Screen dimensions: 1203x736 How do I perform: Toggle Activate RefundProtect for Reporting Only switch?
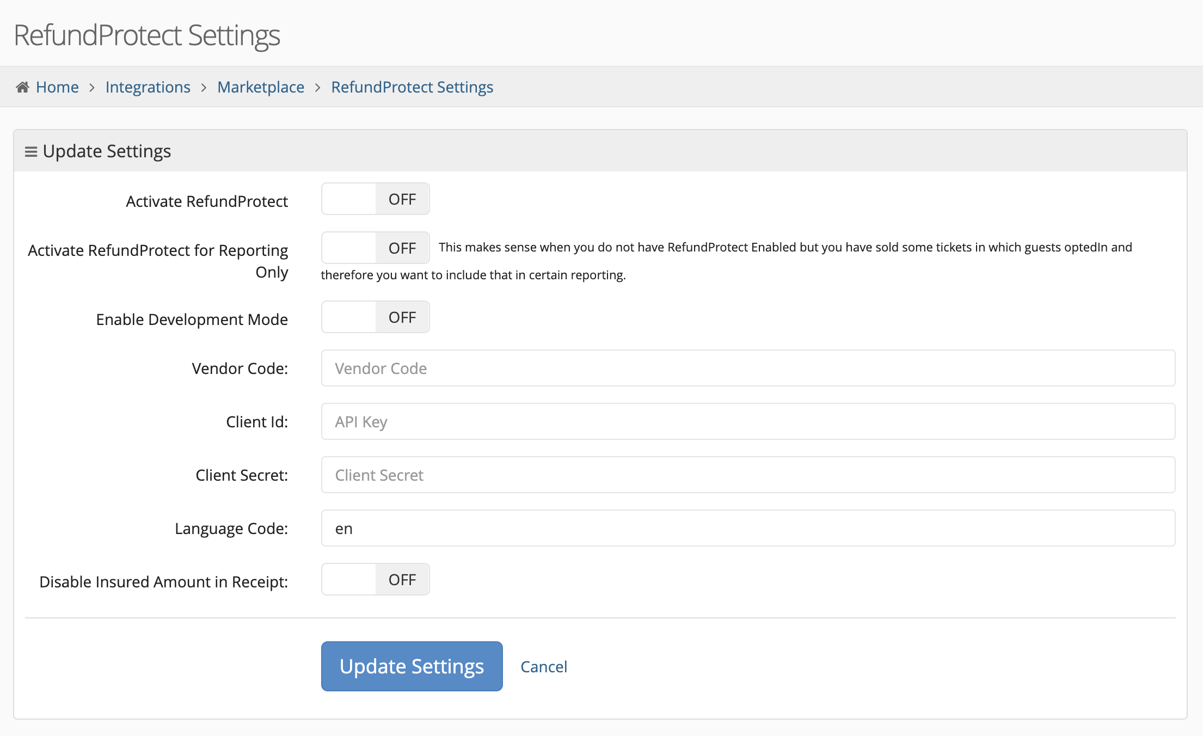pyautogui.click(x=376, y=248)
